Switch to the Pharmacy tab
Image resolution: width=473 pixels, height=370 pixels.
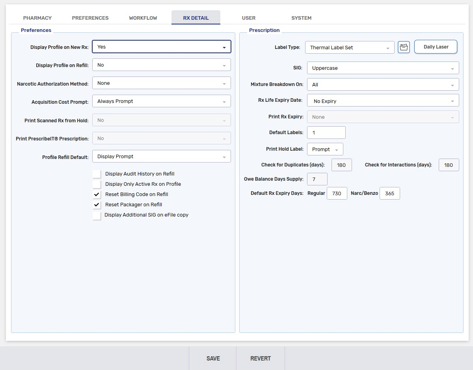coord(37,18)
